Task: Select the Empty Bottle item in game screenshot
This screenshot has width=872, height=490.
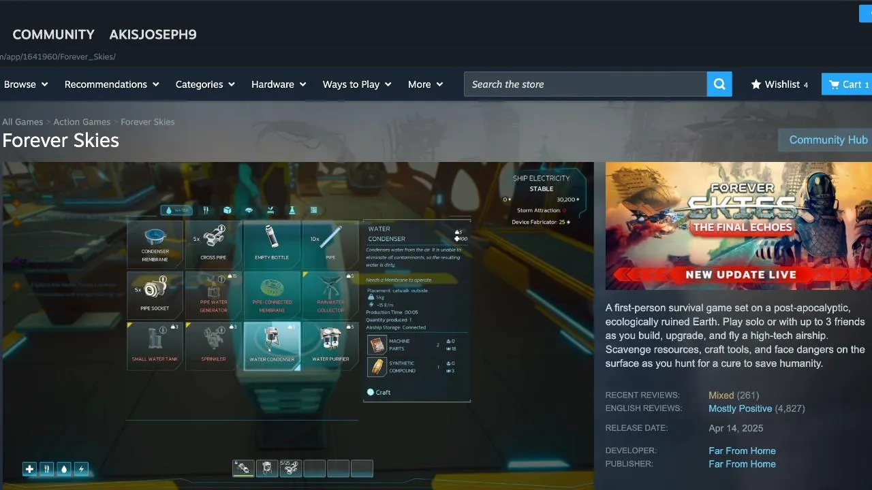Action: [x=272, y=244]
